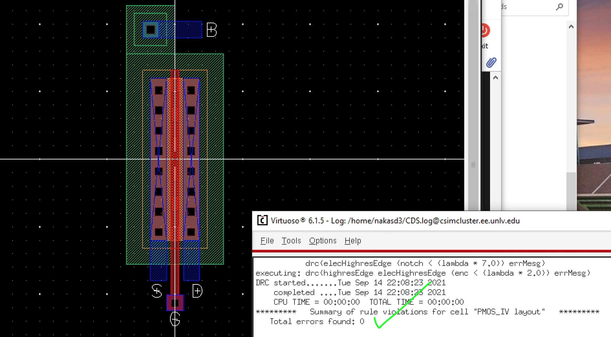Select the S source pin label

tap(157, 291)
